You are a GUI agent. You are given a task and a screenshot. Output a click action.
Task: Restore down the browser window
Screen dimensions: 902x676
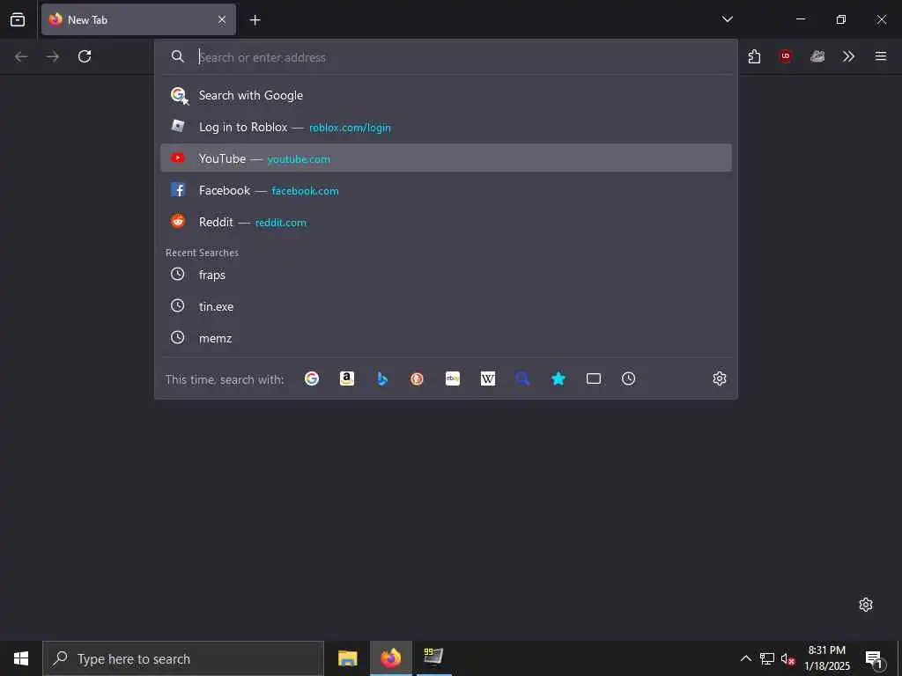tap(841, 19)
